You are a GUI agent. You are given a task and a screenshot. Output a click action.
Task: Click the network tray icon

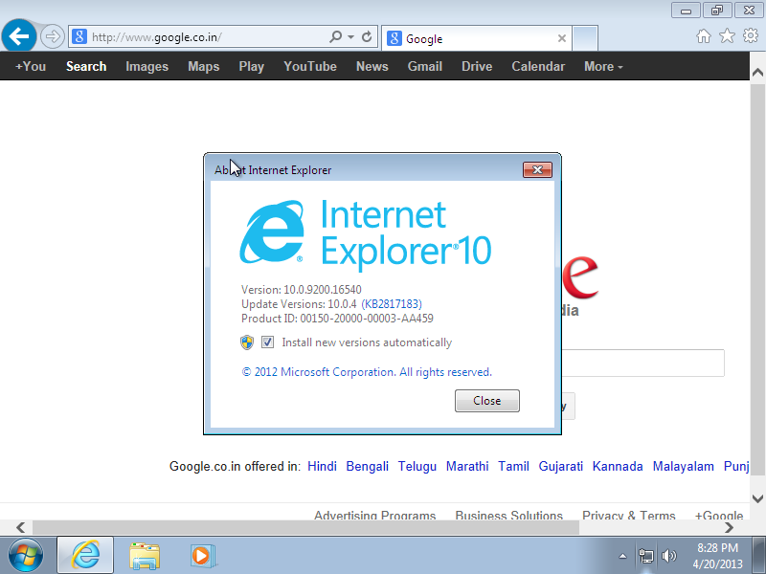(646, 556)
